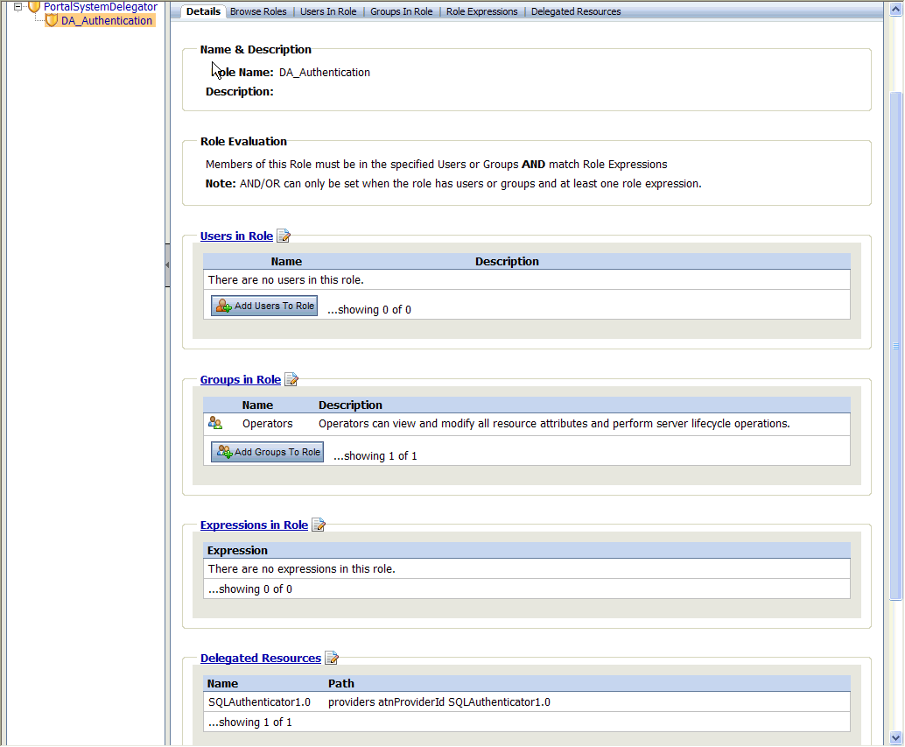The height and width of the screenshot is (747, 905).
Task: Click the scrollbar down arrow
Action: (896, 739)
